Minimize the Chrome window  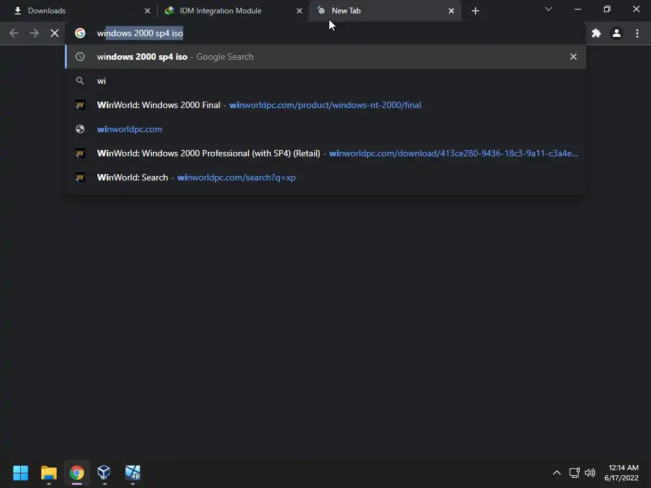(x=578, y=9)
